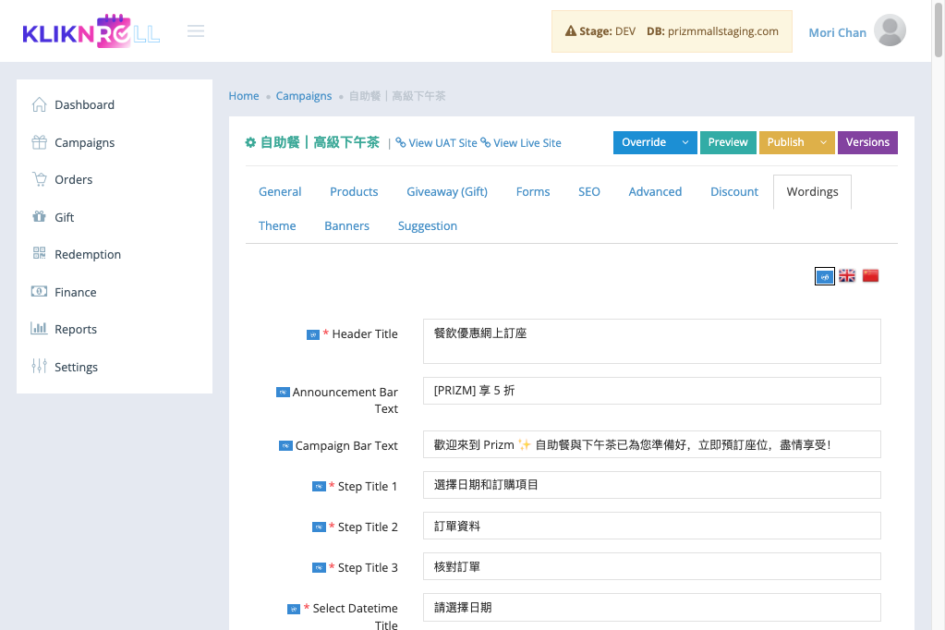The image size is (945, 630).
Task: Open the Suggestion tab
Action: (428, 225)
